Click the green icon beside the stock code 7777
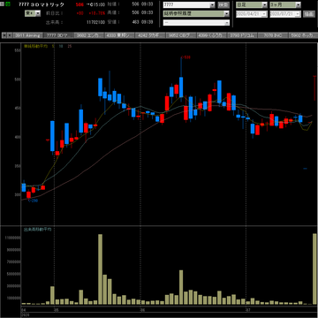 coord(8,4)
